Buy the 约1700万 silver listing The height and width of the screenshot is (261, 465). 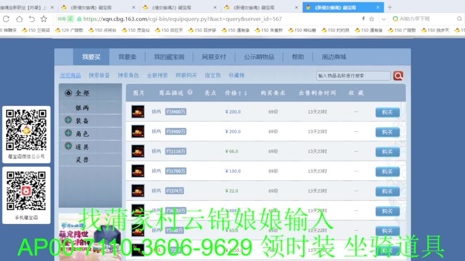[387, 172]
